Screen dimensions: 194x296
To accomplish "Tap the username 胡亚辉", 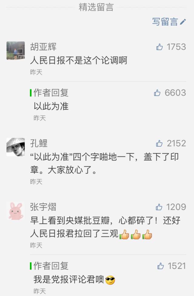I will (x=43, y=47).
